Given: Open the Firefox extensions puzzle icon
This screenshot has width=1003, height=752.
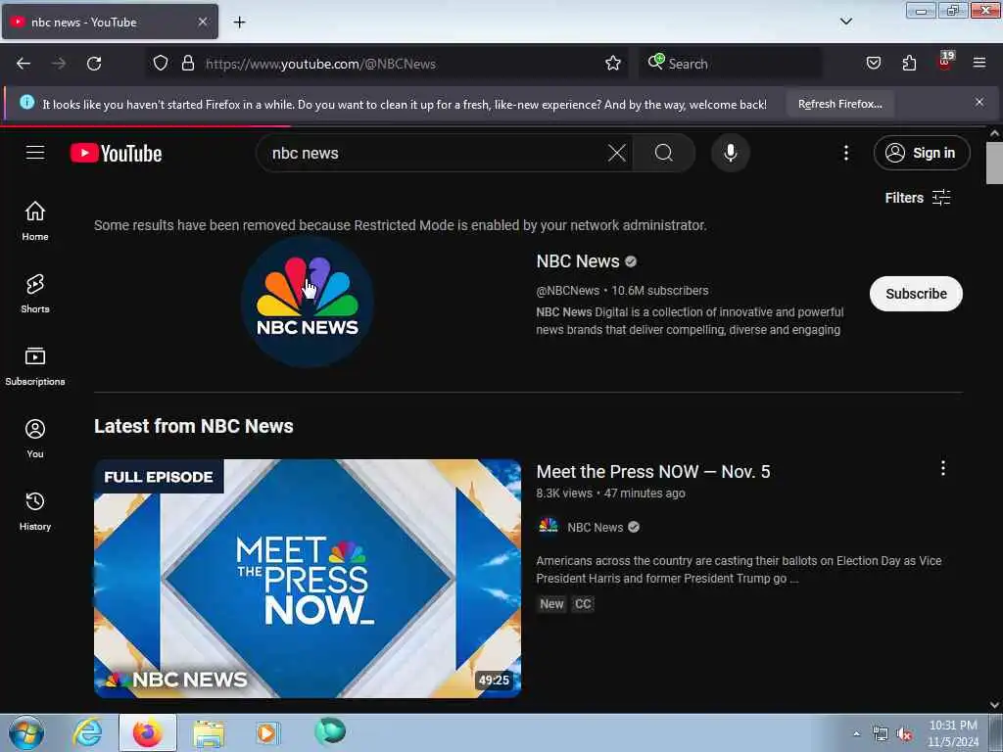Looking at the screenshot, I should [x=909, y=63].
